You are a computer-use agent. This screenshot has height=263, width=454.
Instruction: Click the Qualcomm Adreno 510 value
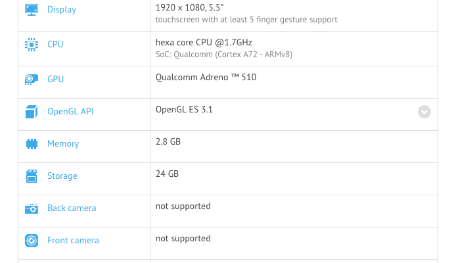point(206,78)
